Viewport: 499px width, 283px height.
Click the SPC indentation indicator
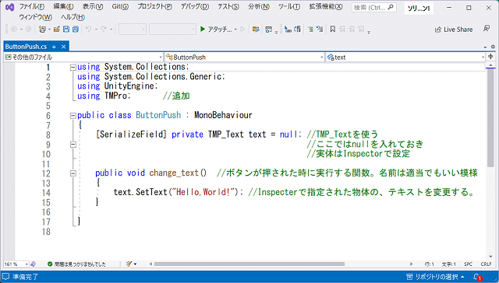tap(468, 264)
